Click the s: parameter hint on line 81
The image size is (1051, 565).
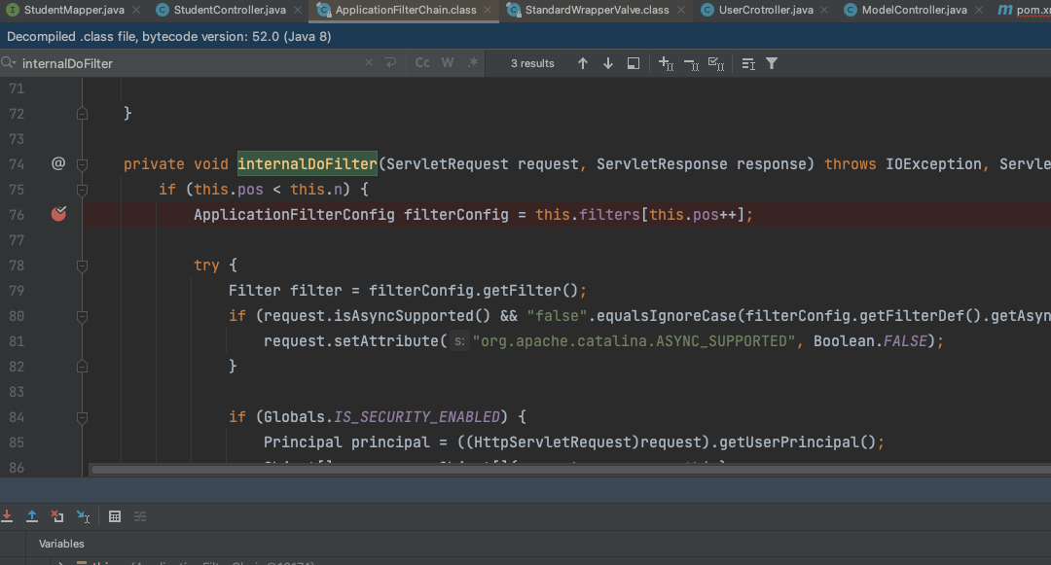[x=459, y=340]
